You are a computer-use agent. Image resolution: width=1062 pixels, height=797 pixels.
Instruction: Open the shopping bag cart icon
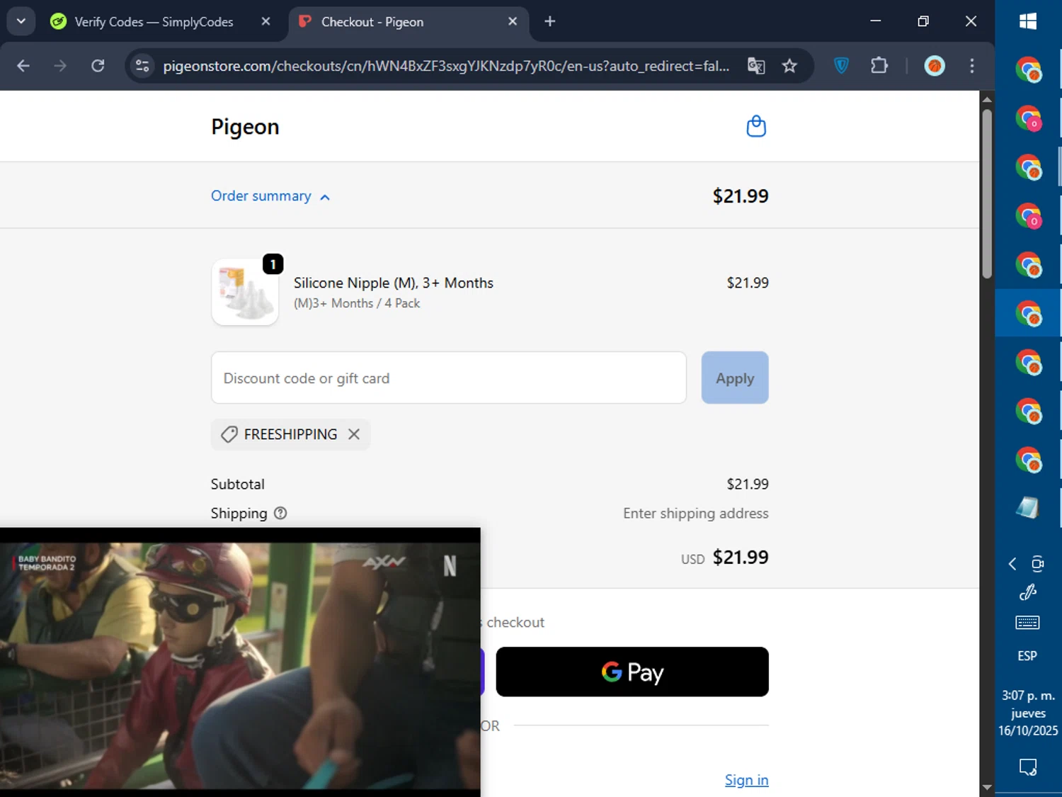coord(756,126)
